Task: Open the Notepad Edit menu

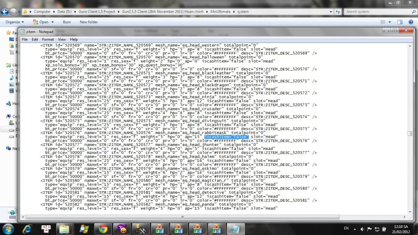Action: point(35,39)
